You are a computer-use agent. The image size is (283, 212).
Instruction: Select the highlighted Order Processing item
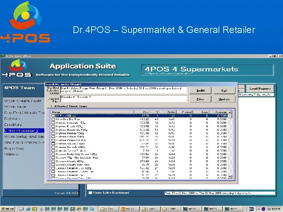pos(24,130)
